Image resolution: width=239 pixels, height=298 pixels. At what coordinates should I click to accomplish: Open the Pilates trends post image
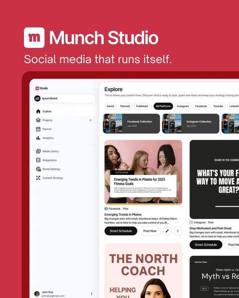143,172
